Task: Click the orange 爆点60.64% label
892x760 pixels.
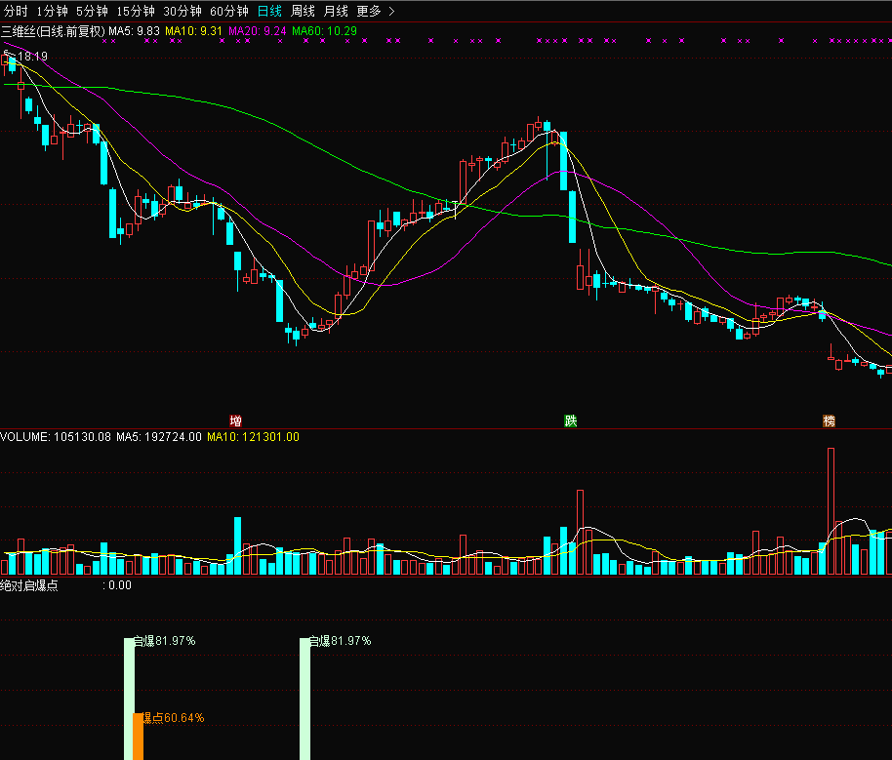Action: pos(174,718)
